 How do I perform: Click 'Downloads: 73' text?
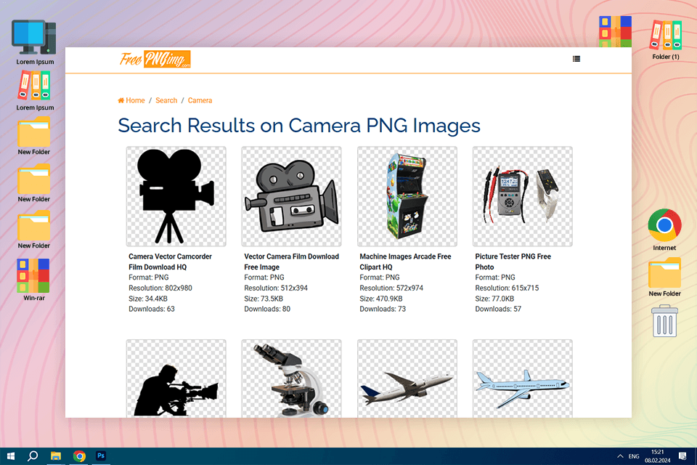383,309
